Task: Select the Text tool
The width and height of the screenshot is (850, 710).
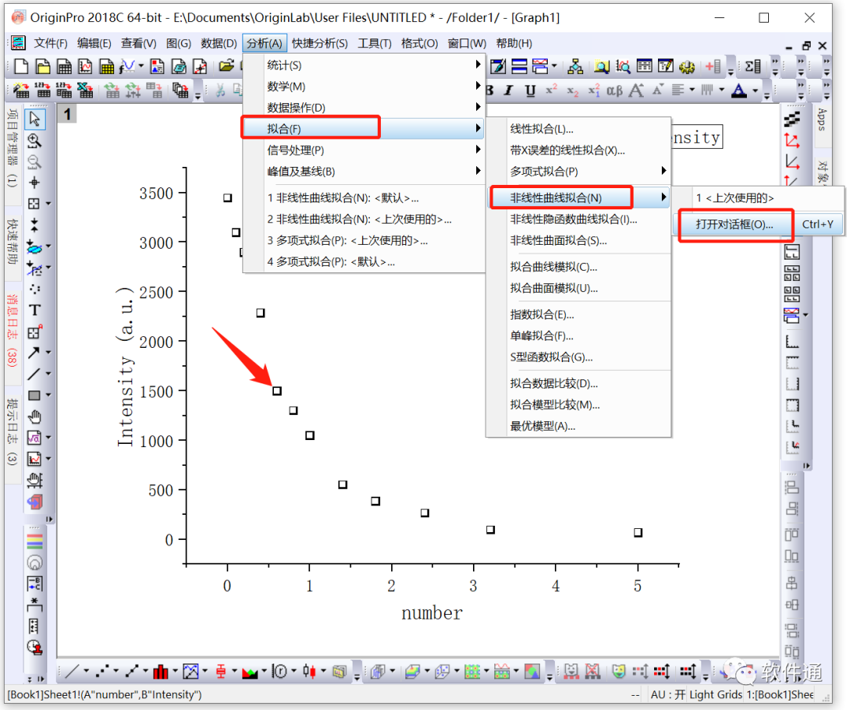Action: (34, 310)
